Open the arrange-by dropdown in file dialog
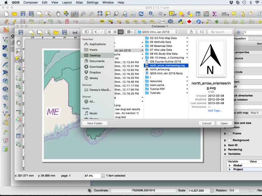The height and width of the screenshot is (196, 262). [x=130, y=32]
